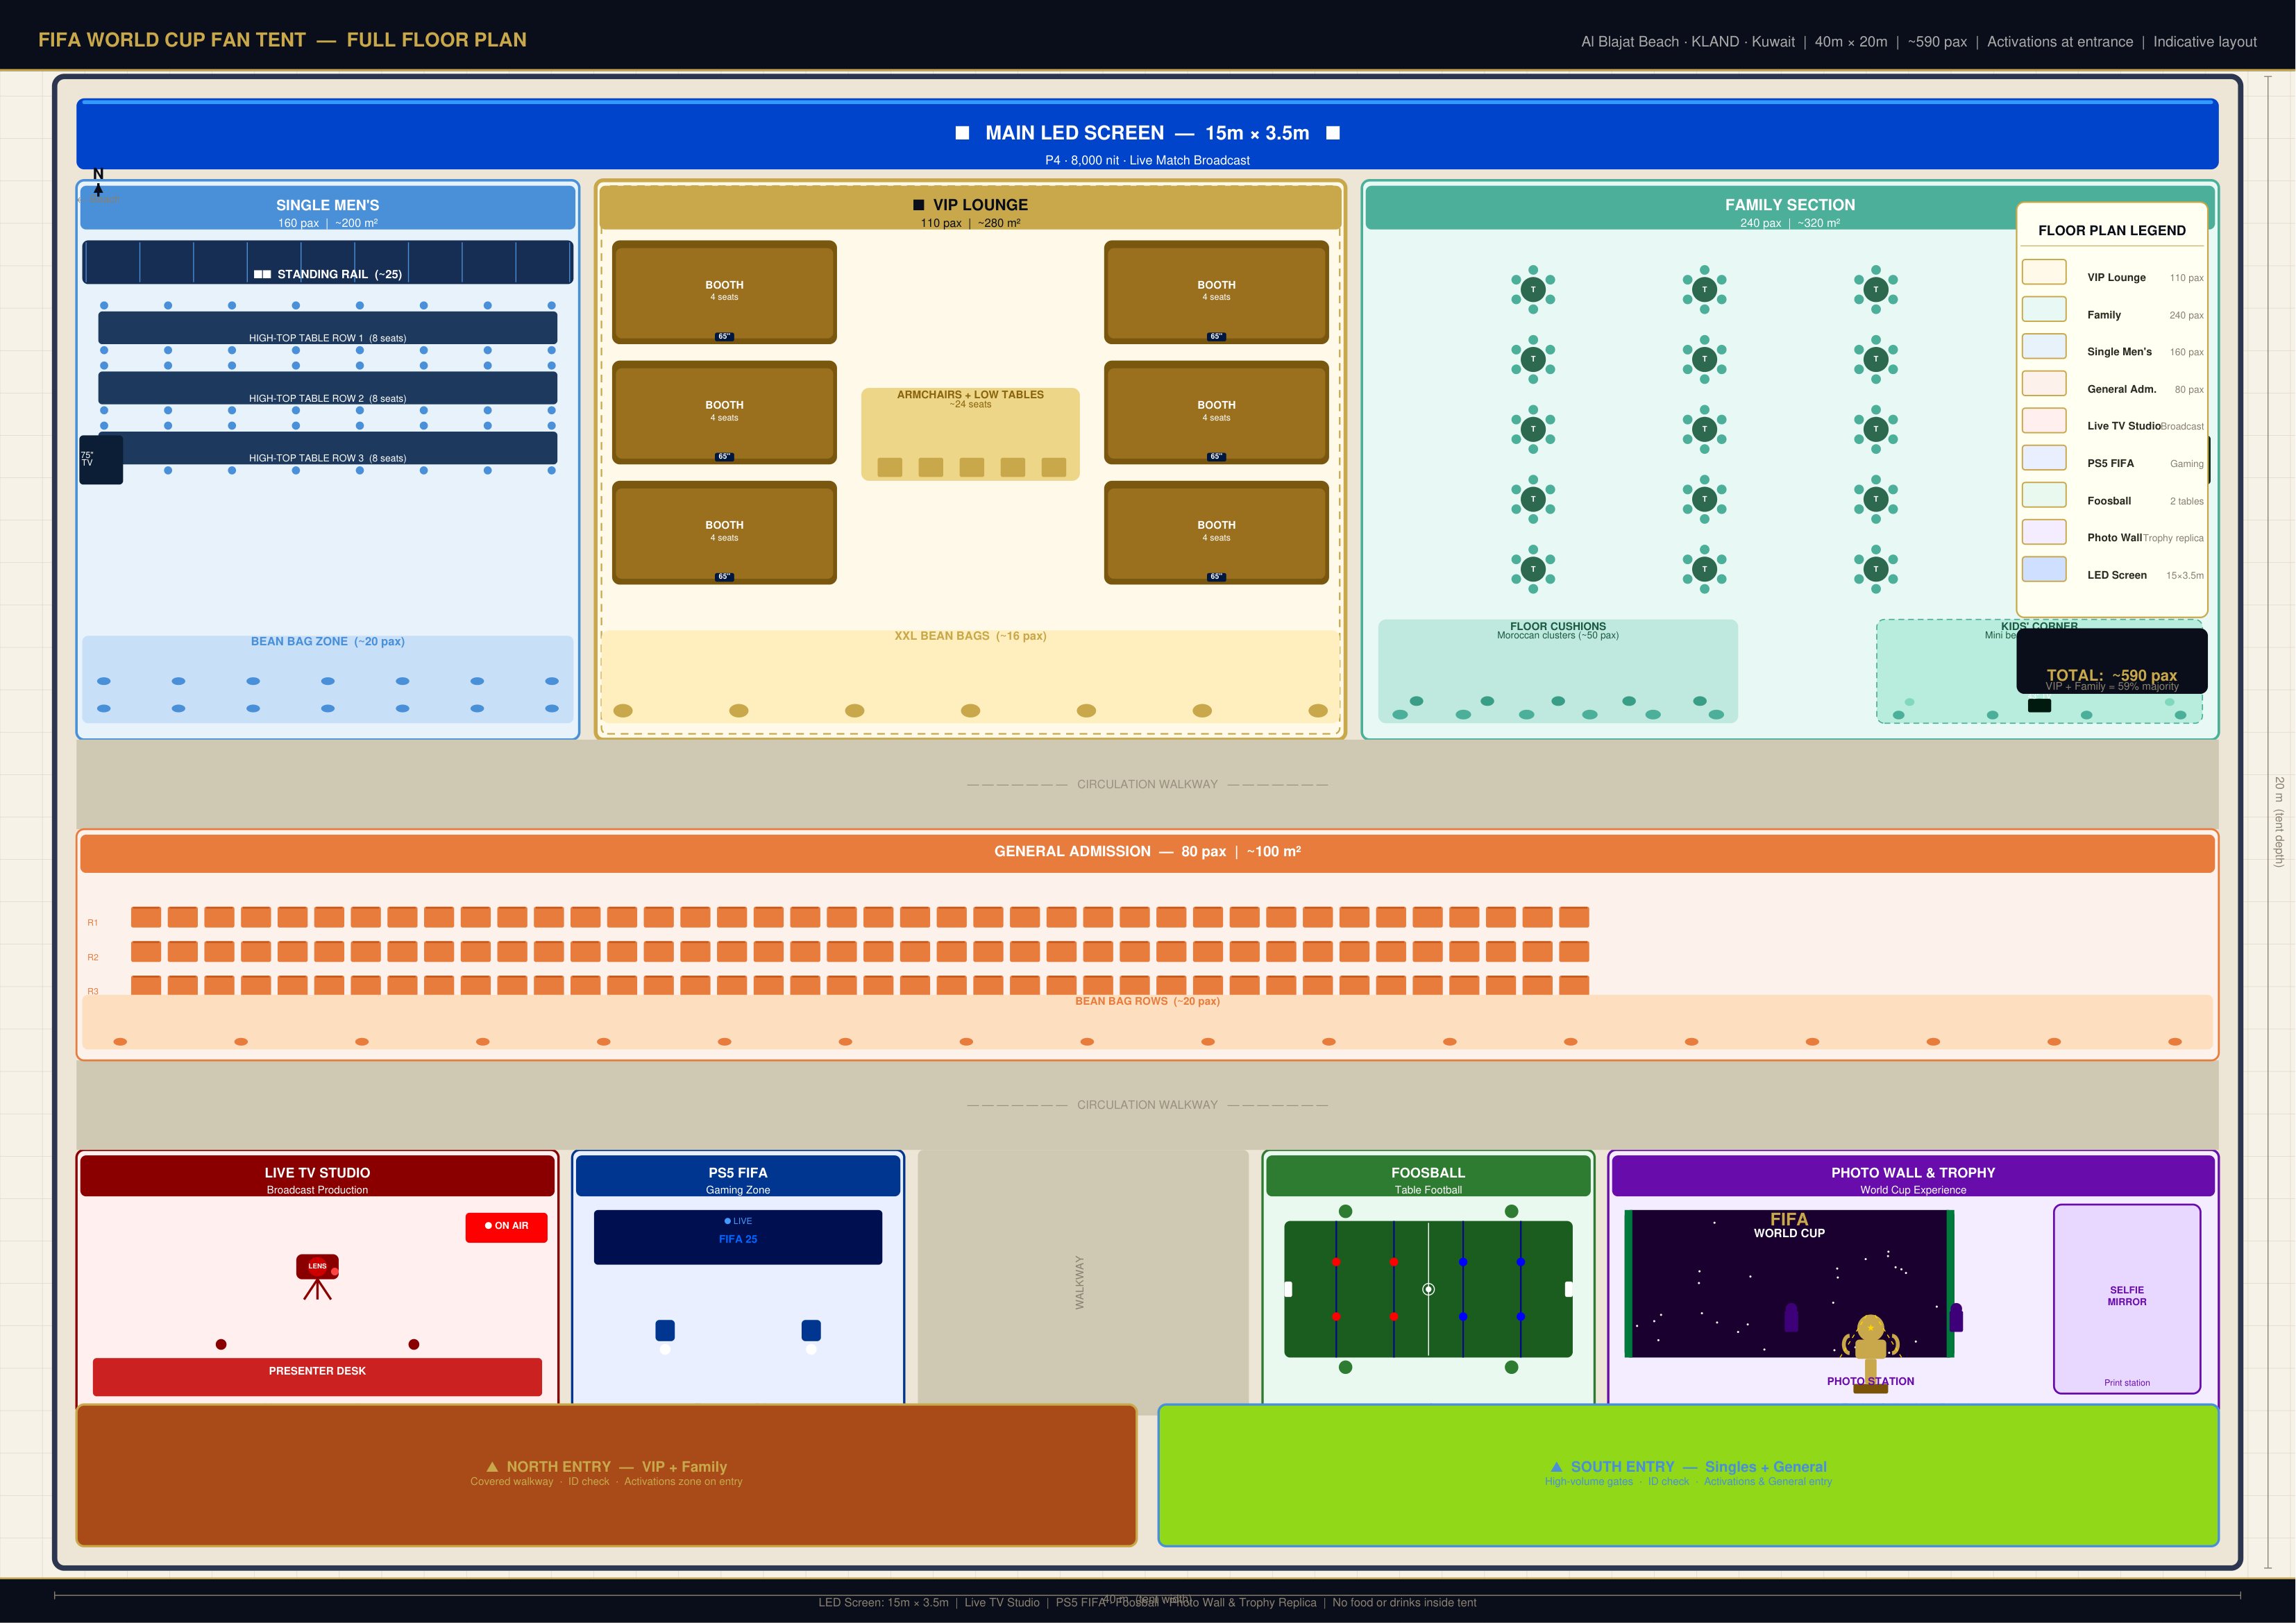Click the FIFA 25 live gaming screen
Image resolution: width=2296 pixels, height=1623 pixels.
(738, 1237)
